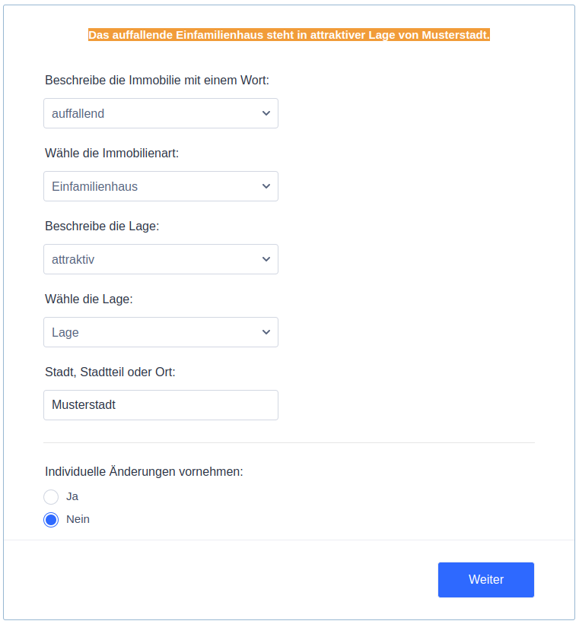Click the 'Ja' option label
This screenshot has height=624, width=579.
(x=72, y=496)
